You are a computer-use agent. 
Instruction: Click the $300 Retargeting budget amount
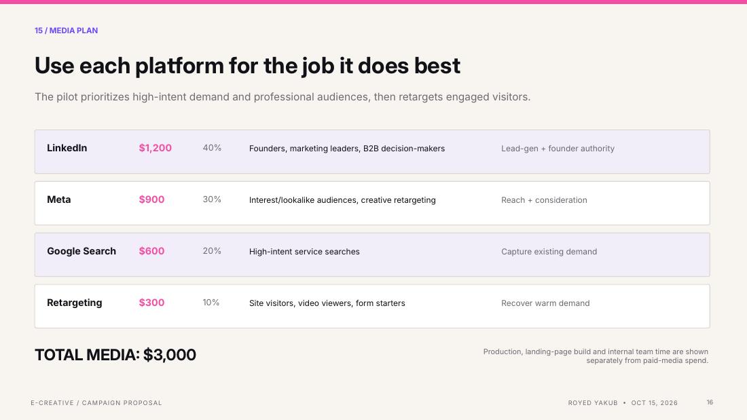click(151, 303)
